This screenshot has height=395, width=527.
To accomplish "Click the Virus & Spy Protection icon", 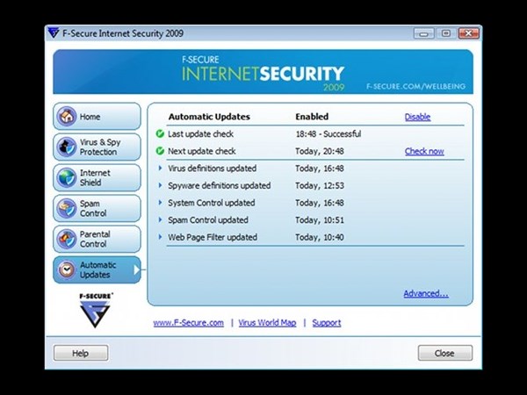I will 67,147.
